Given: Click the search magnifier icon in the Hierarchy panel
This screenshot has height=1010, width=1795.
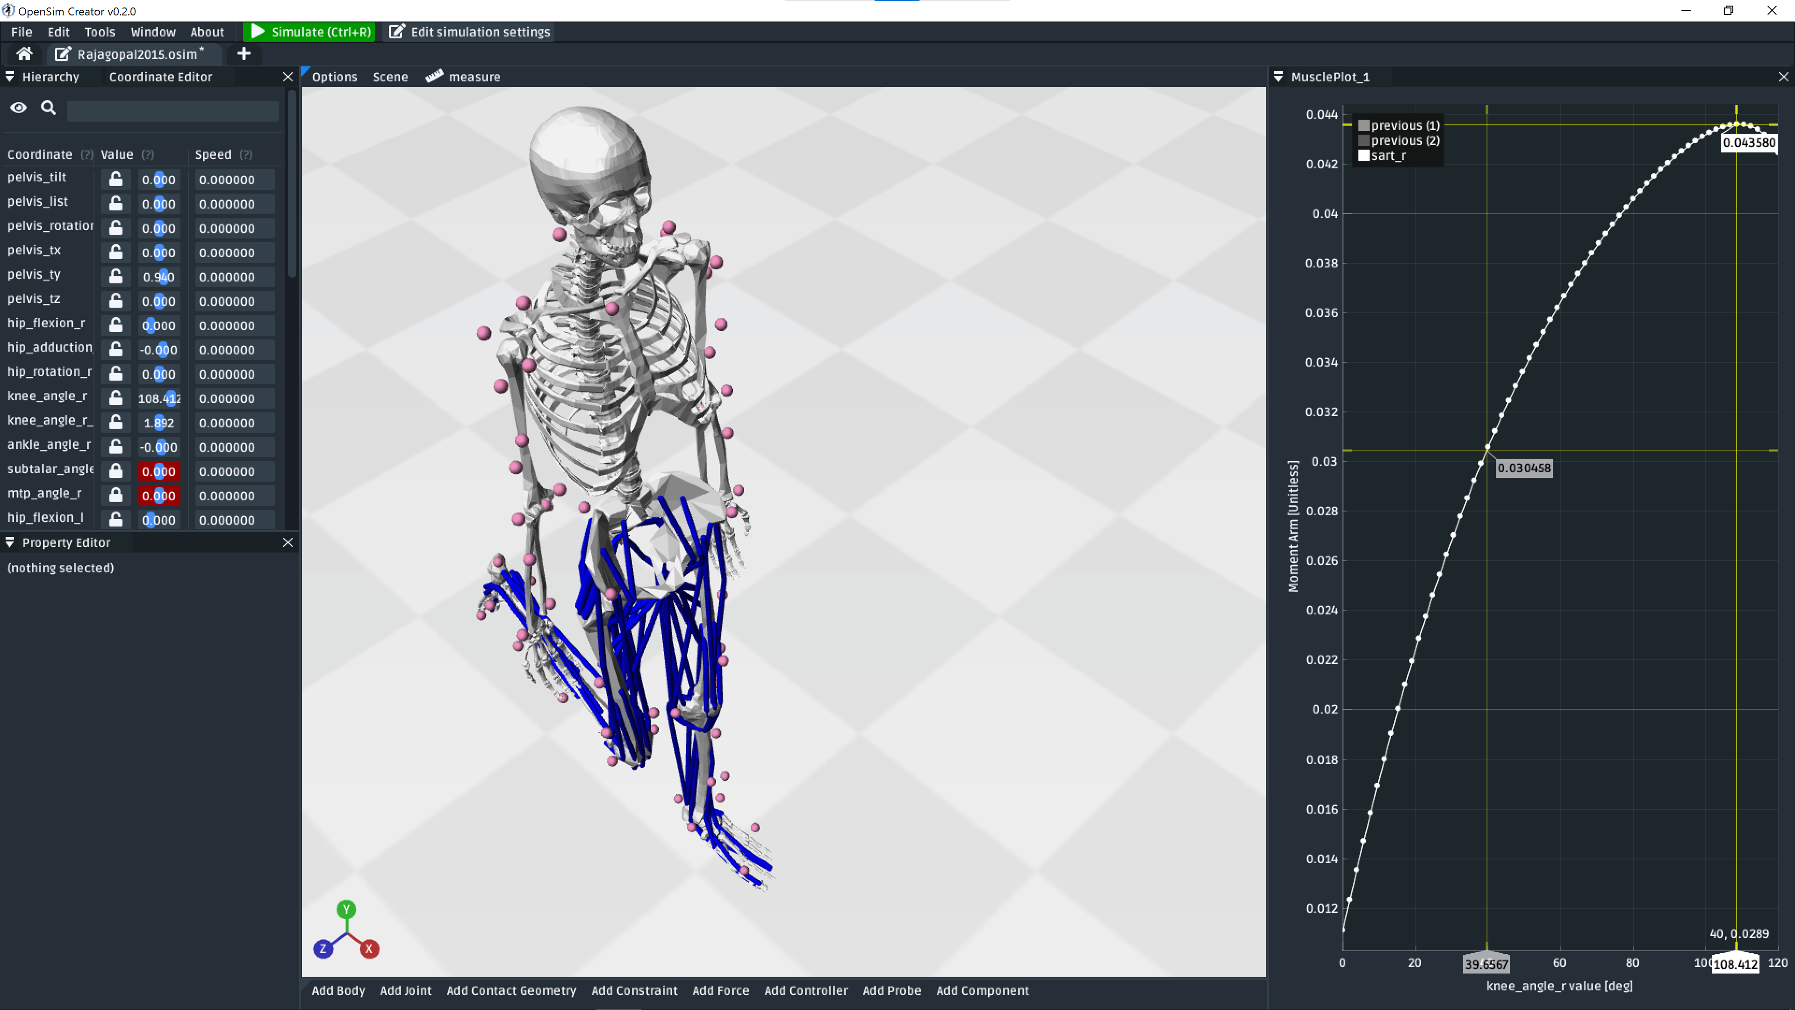Looking at the screenshot, I should 48,108.
